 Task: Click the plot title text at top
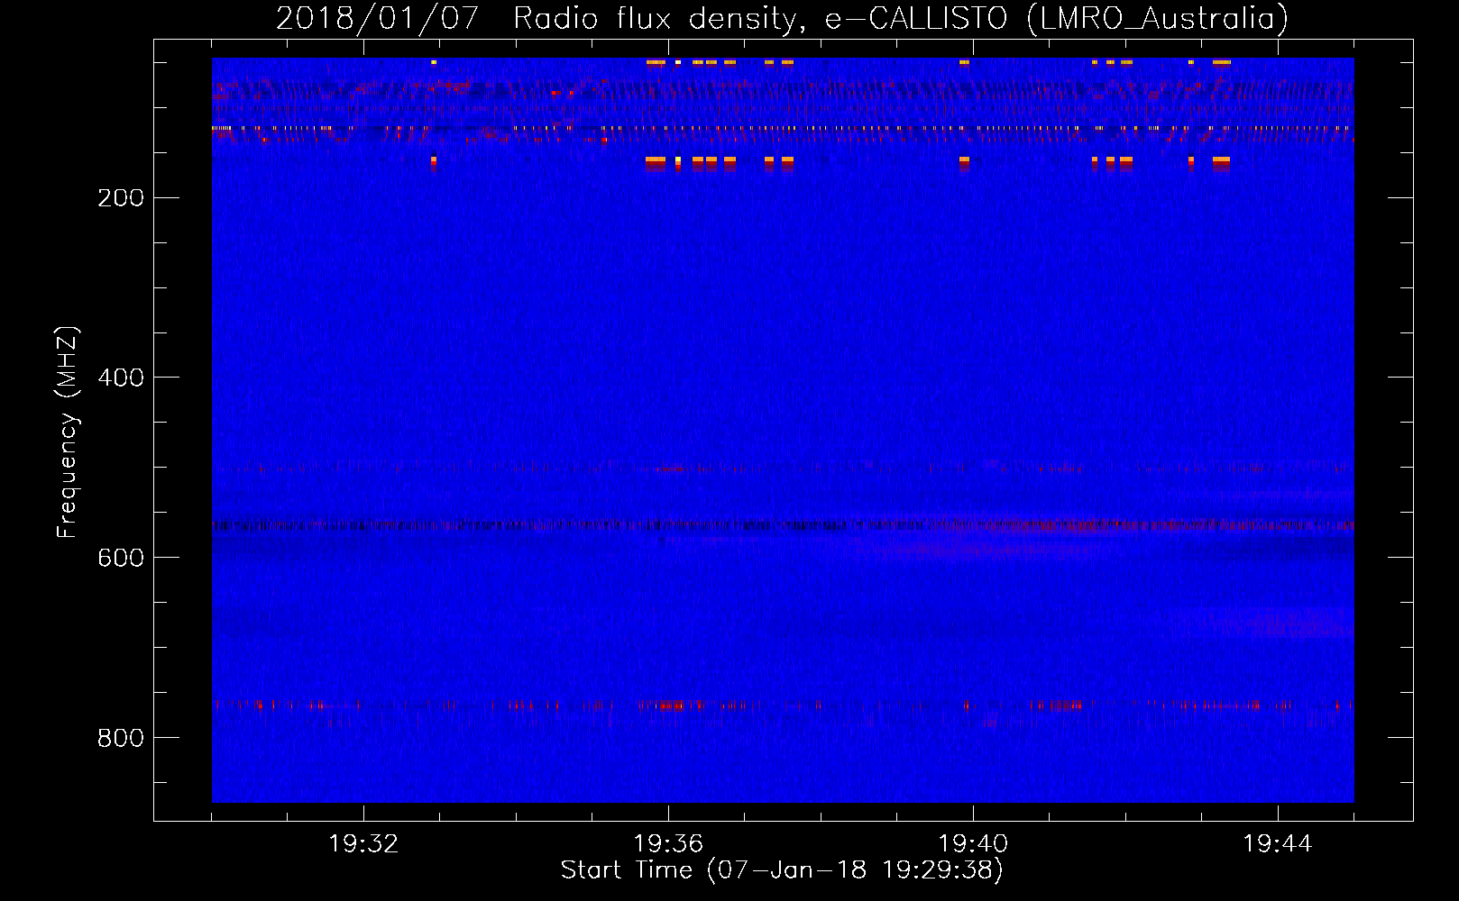782,19
